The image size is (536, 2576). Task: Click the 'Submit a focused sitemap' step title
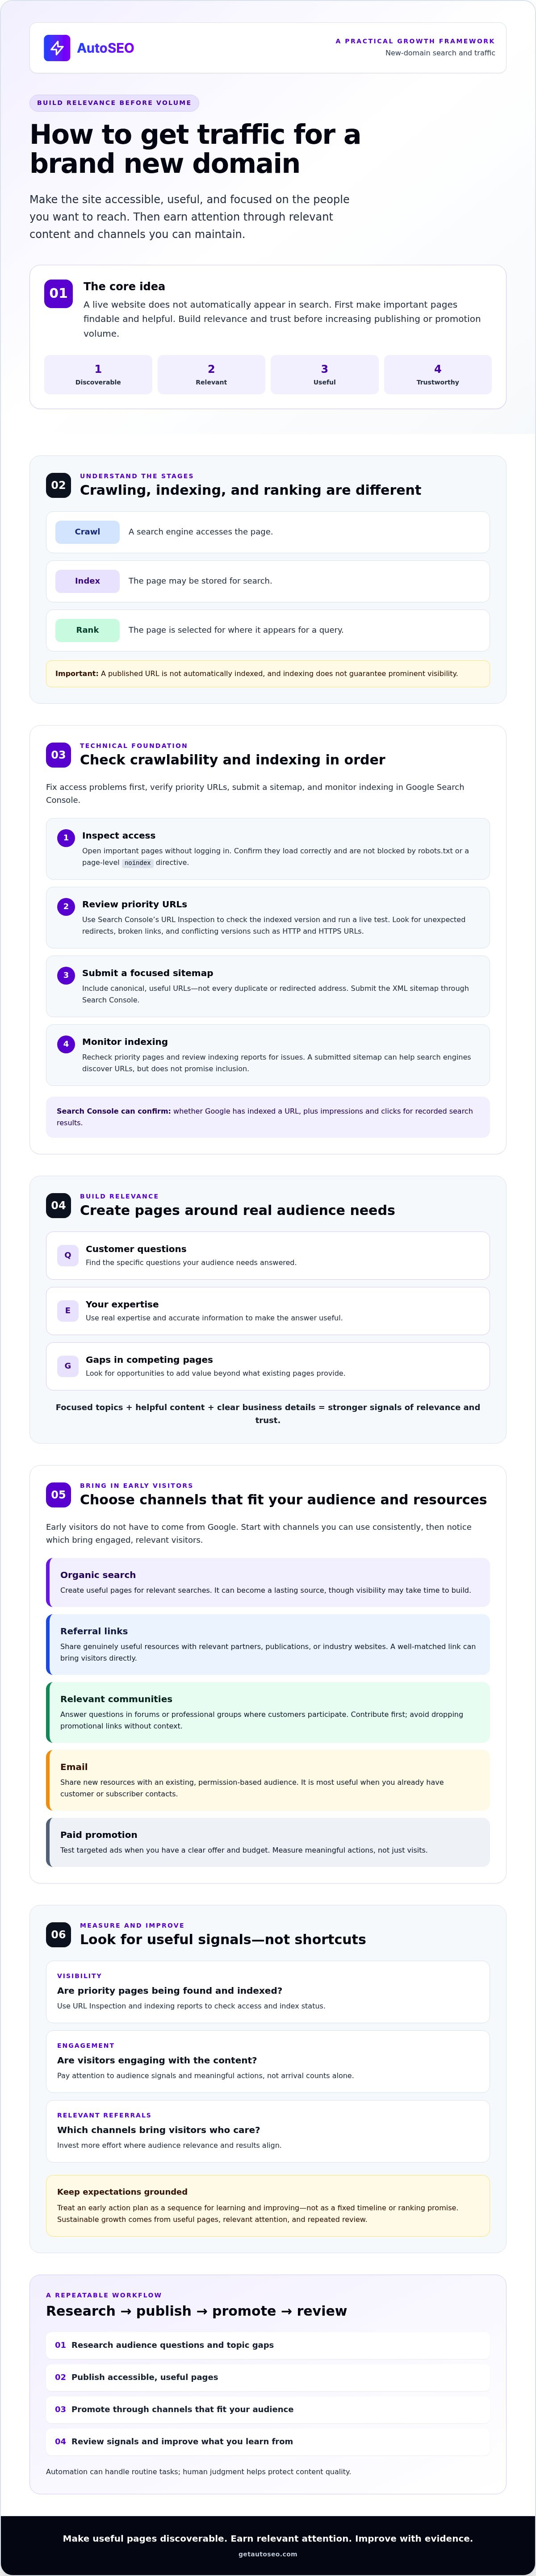pos(147,973)
